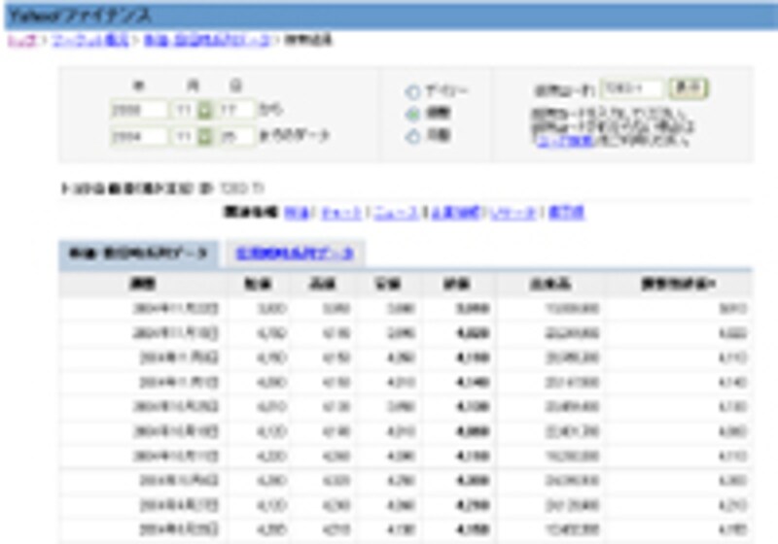778x544 pixels.
Task: Open the 企業情報 link in 関連情報 row
Action: click(455, 213)
